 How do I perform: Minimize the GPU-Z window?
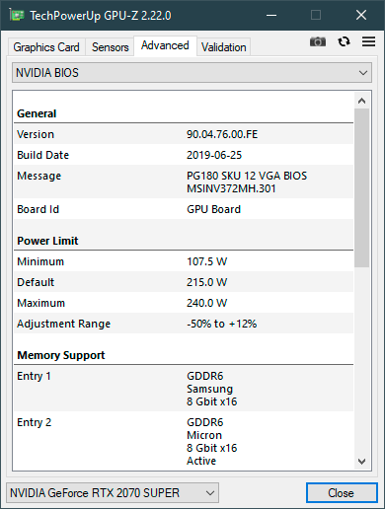pos(271,15)
